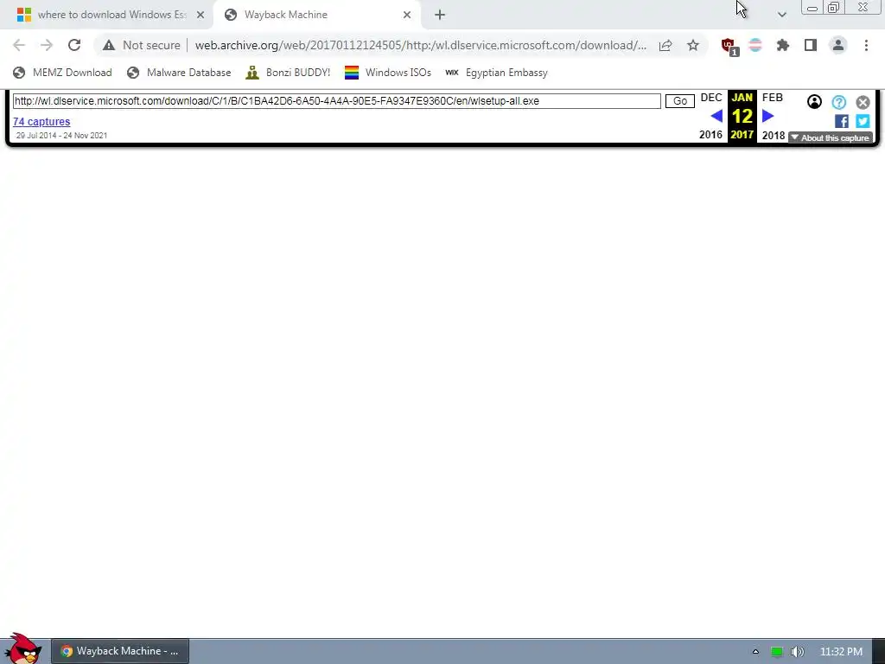Open the striped flag extension icon
The width and height of the screenshot is (885, 664).
(755, 45)
